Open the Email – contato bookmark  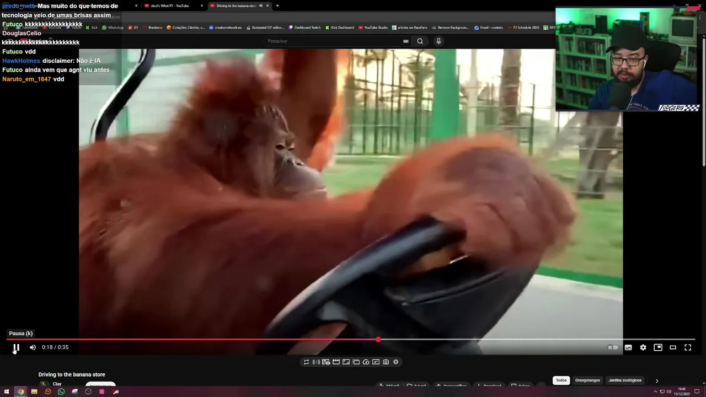[x=488, y=28]
